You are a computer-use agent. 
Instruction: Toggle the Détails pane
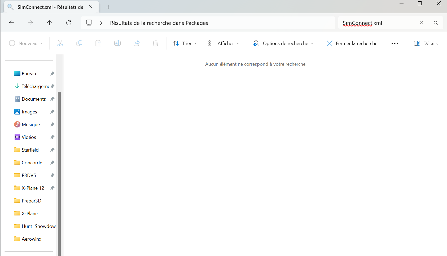pos(426,43)
